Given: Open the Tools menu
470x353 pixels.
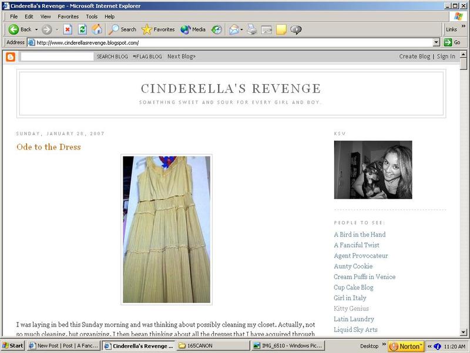Looking at the screenshot, I should pos(92,16).
